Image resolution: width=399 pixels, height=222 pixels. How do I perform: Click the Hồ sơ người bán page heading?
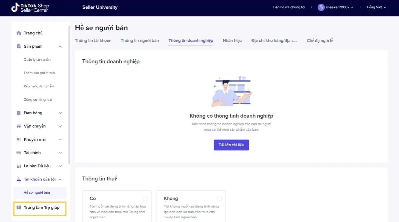[101, 28]
